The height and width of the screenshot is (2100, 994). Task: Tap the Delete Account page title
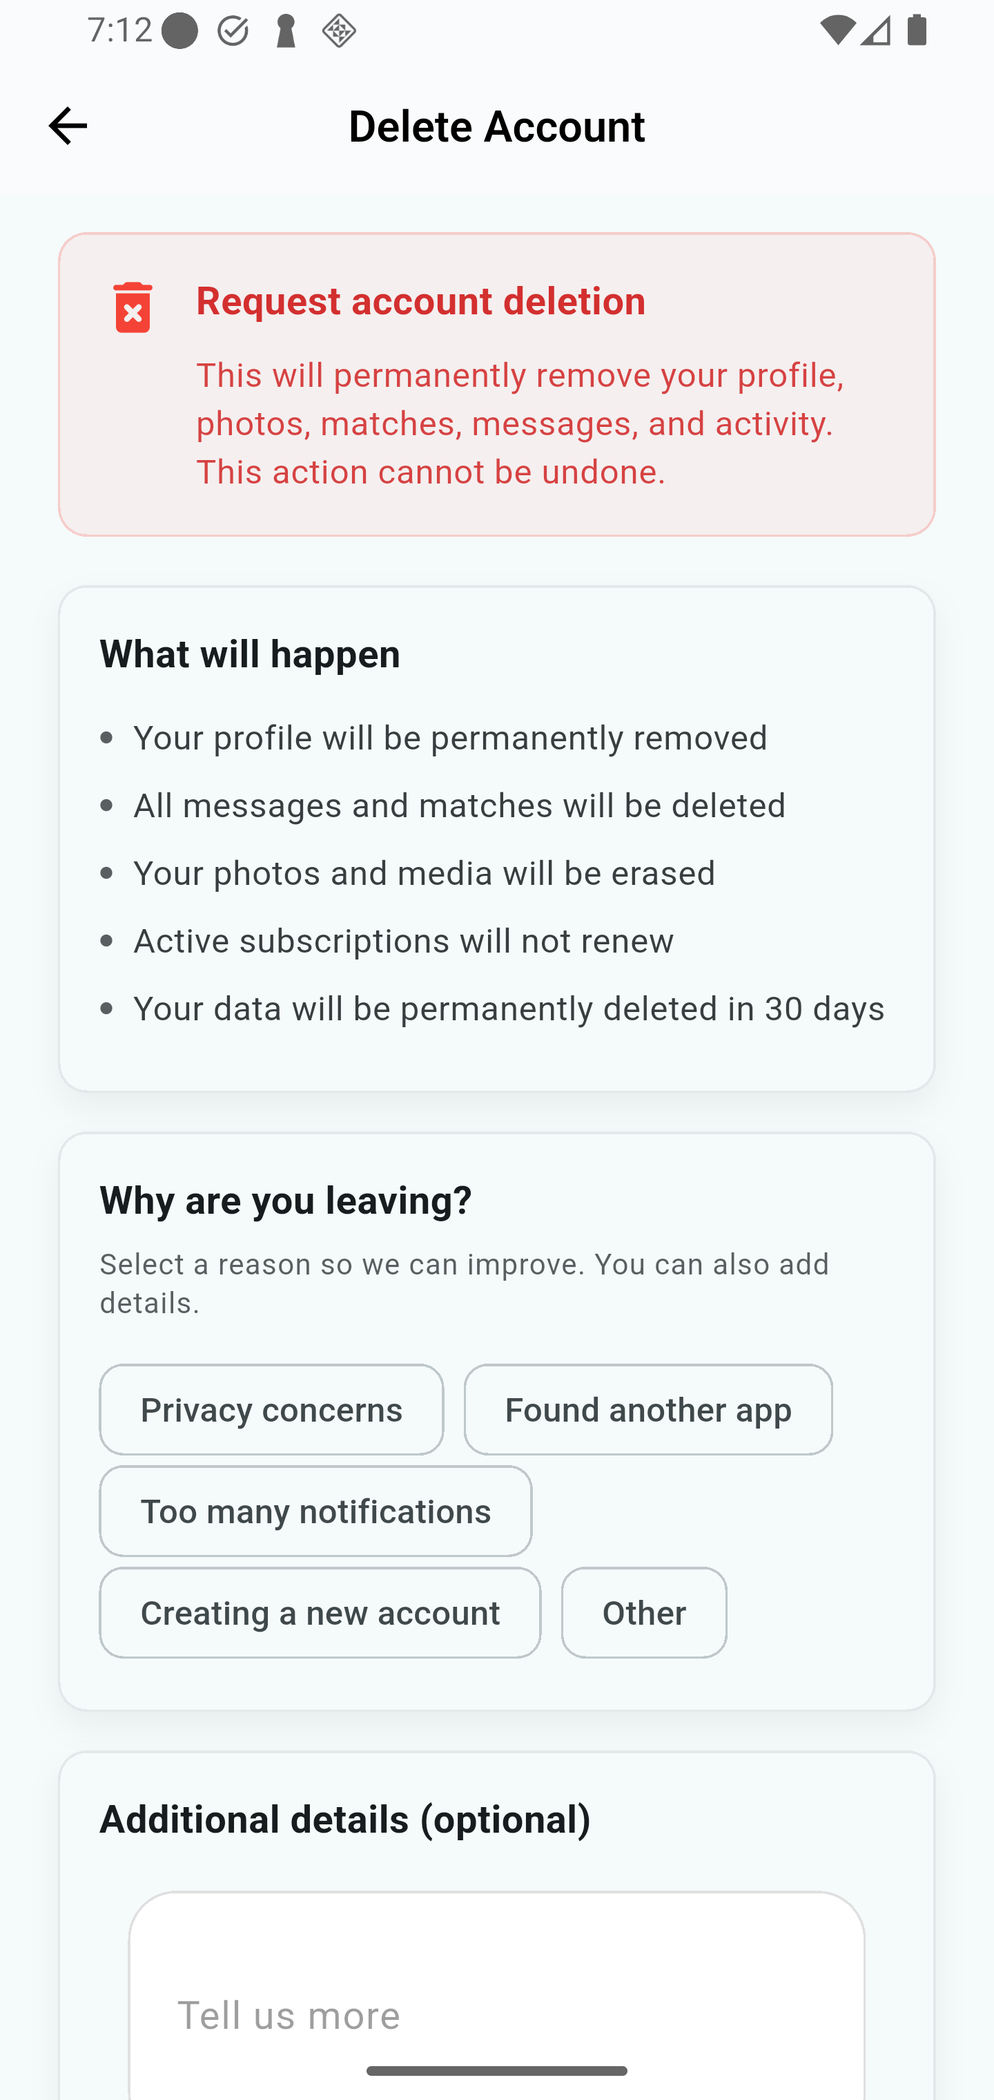pyautogui.click(x=496, y=126)
